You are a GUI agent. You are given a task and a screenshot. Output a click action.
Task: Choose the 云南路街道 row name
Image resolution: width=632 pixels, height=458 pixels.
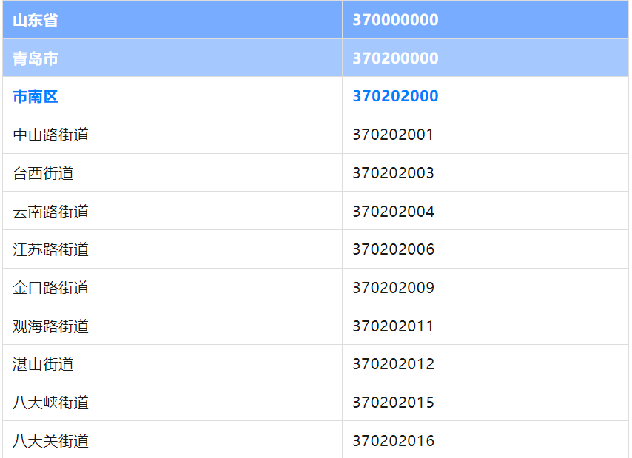pos(51,212)
